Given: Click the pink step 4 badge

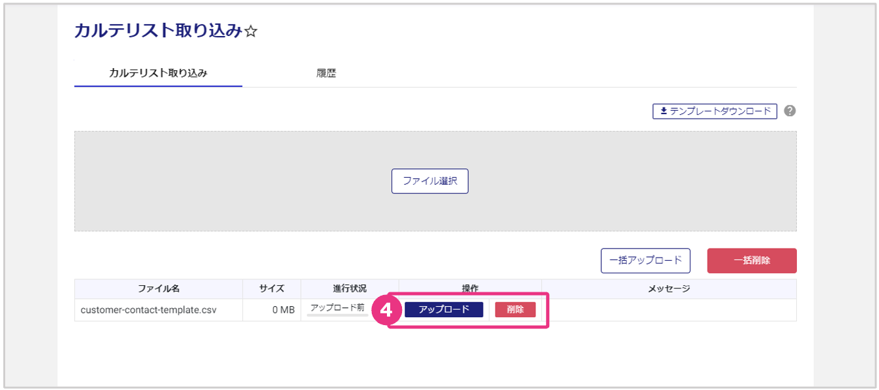Looking at the screenshot, I should (387, 310).
